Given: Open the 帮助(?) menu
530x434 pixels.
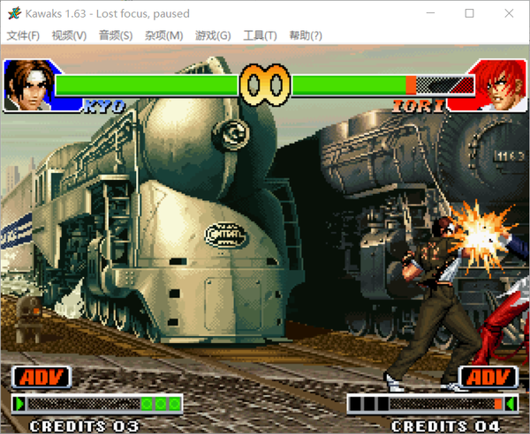Looking at the screenshot, I should (306, 35).
